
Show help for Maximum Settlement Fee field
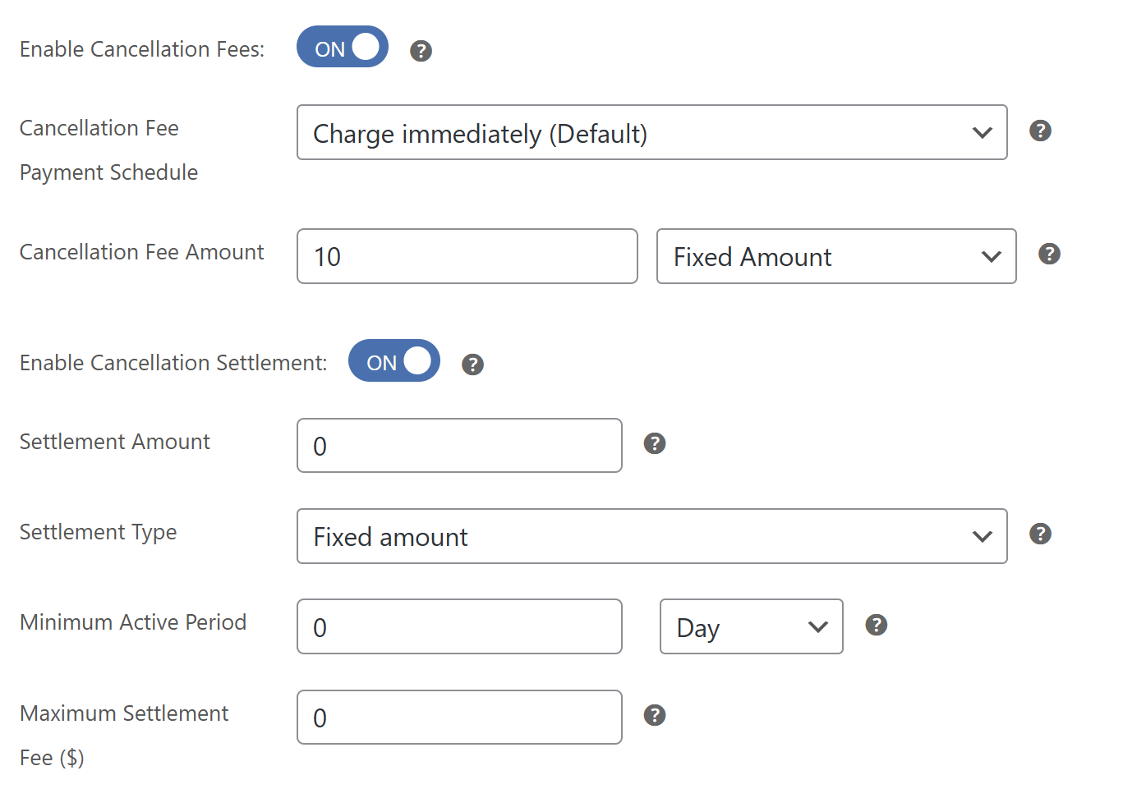pos(654,715)
